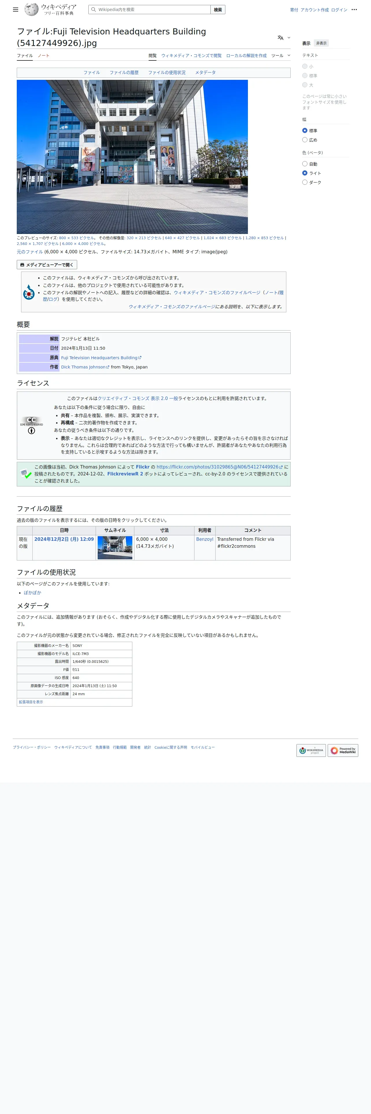Viewport: 371px width, 1114px height.
Task: Jump to ファイルの使用状況 section link
Action: click(167, 73)
